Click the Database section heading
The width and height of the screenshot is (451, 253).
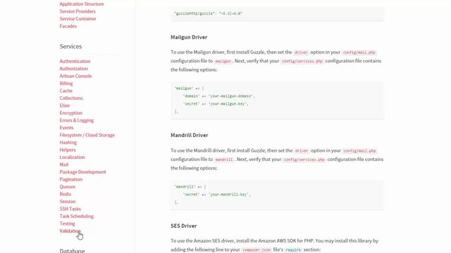(x=72, y=250)
